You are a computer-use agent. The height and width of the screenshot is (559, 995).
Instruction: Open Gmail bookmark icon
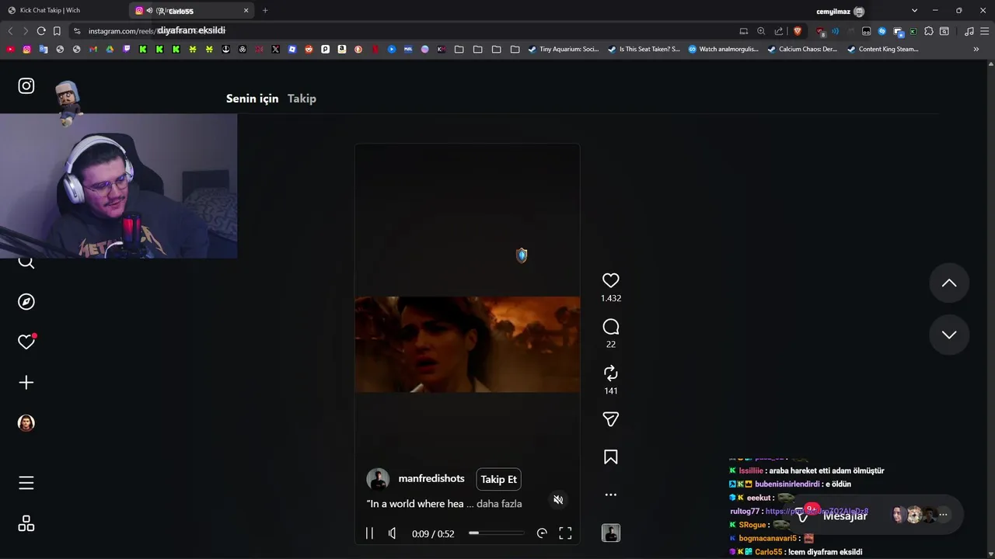[x=93, y=49]
